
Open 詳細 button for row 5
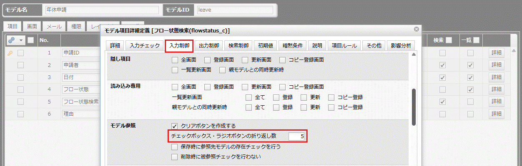497,102
